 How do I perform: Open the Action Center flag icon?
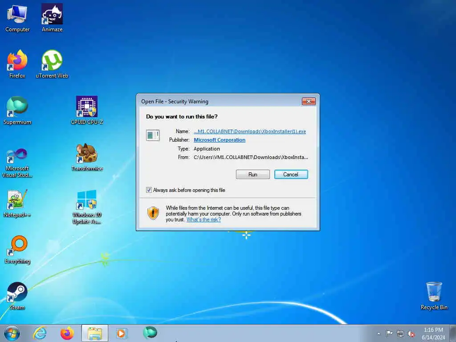point(389,334)
